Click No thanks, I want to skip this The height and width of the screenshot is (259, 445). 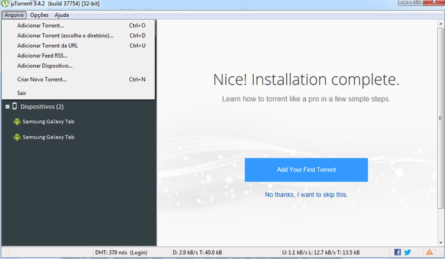pyautogui.click(x=306, y=195)
